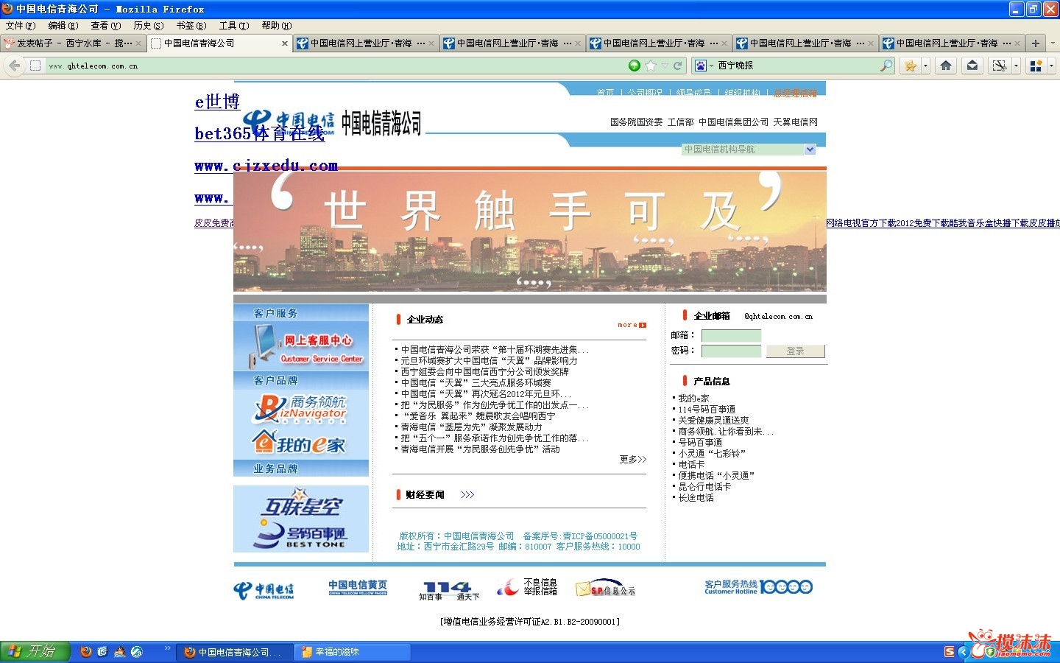Click the 不良信息举报信箱 footer icon

click(x=527, y=587)
